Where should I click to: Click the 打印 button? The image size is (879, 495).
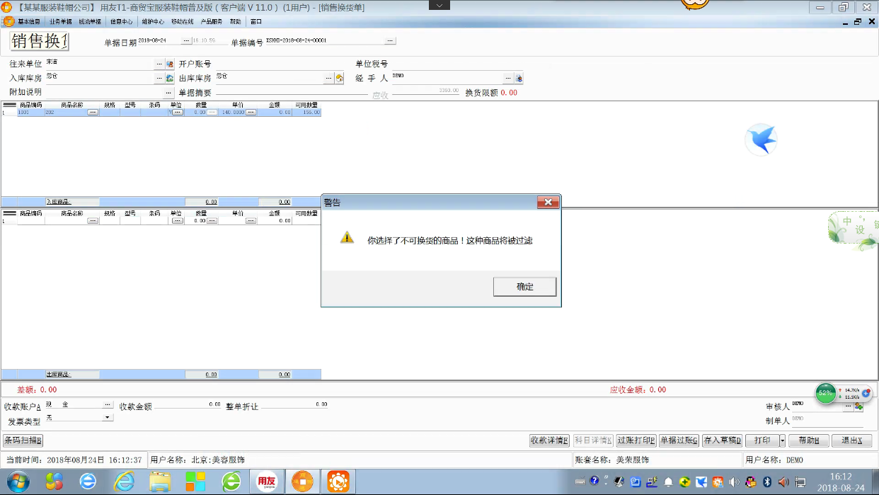tap(762, 440)
